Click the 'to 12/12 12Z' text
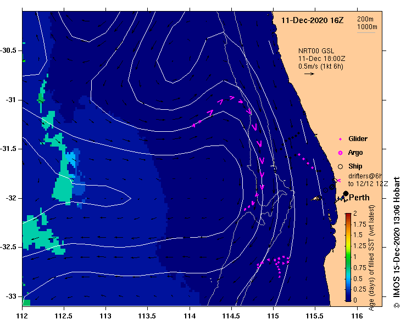 (368, 184)
